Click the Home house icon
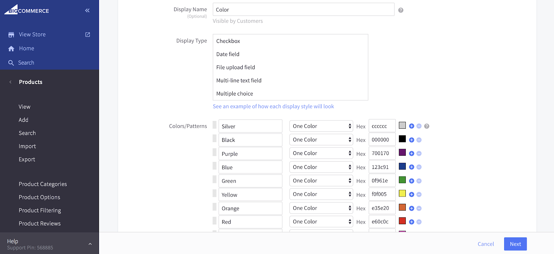554x254 pixels. tap(11, 49)
